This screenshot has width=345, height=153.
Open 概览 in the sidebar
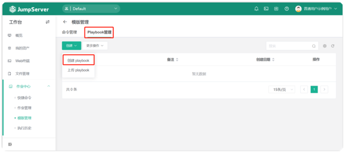[x=19, y=35]
